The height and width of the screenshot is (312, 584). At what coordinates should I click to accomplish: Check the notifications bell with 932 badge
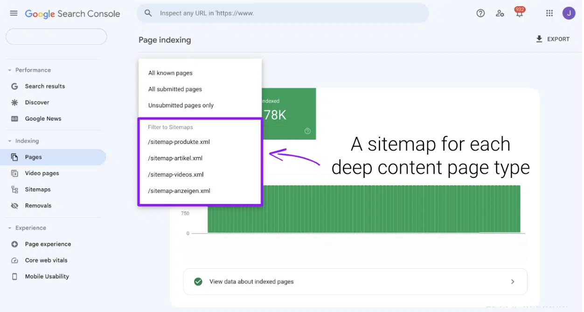(x=519, y=13)
